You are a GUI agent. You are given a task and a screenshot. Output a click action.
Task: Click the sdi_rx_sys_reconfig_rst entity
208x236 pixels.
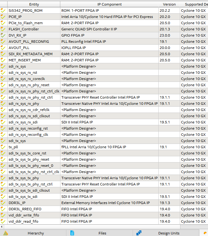pyautogui.click(x=28, y=128)
